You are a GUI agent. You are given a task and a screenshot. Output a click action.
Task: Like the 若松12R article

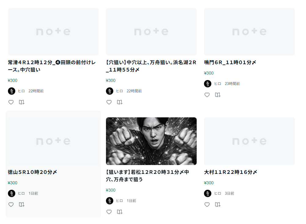point(109,212)
